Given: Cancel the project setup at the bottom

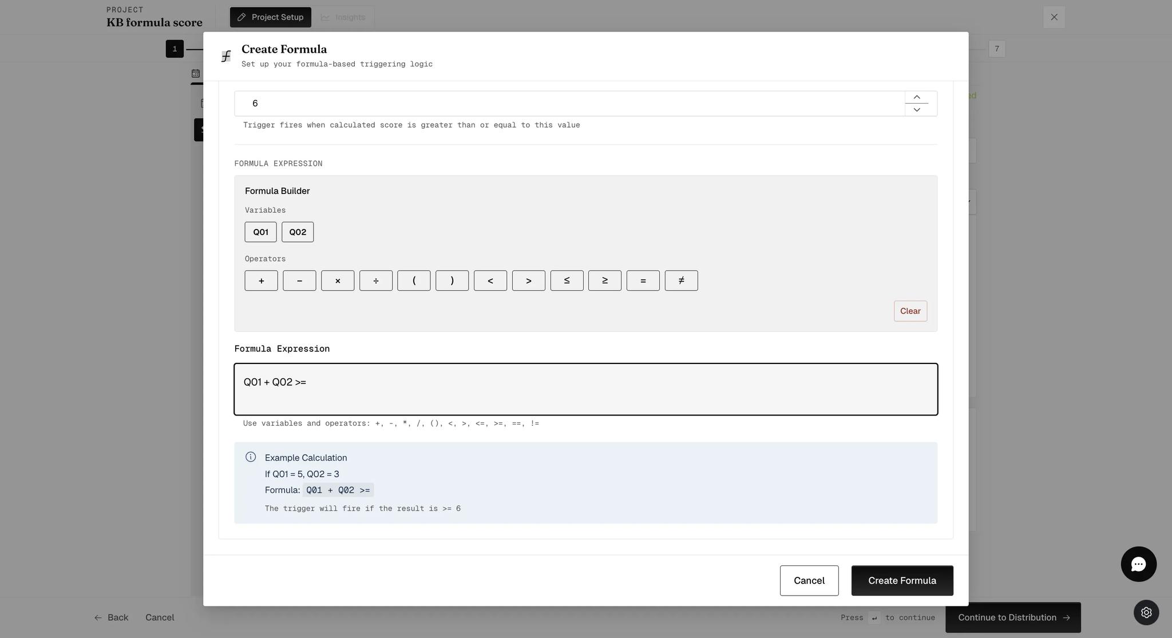Looking at the screenshot, I should click(x=160, y=617).
